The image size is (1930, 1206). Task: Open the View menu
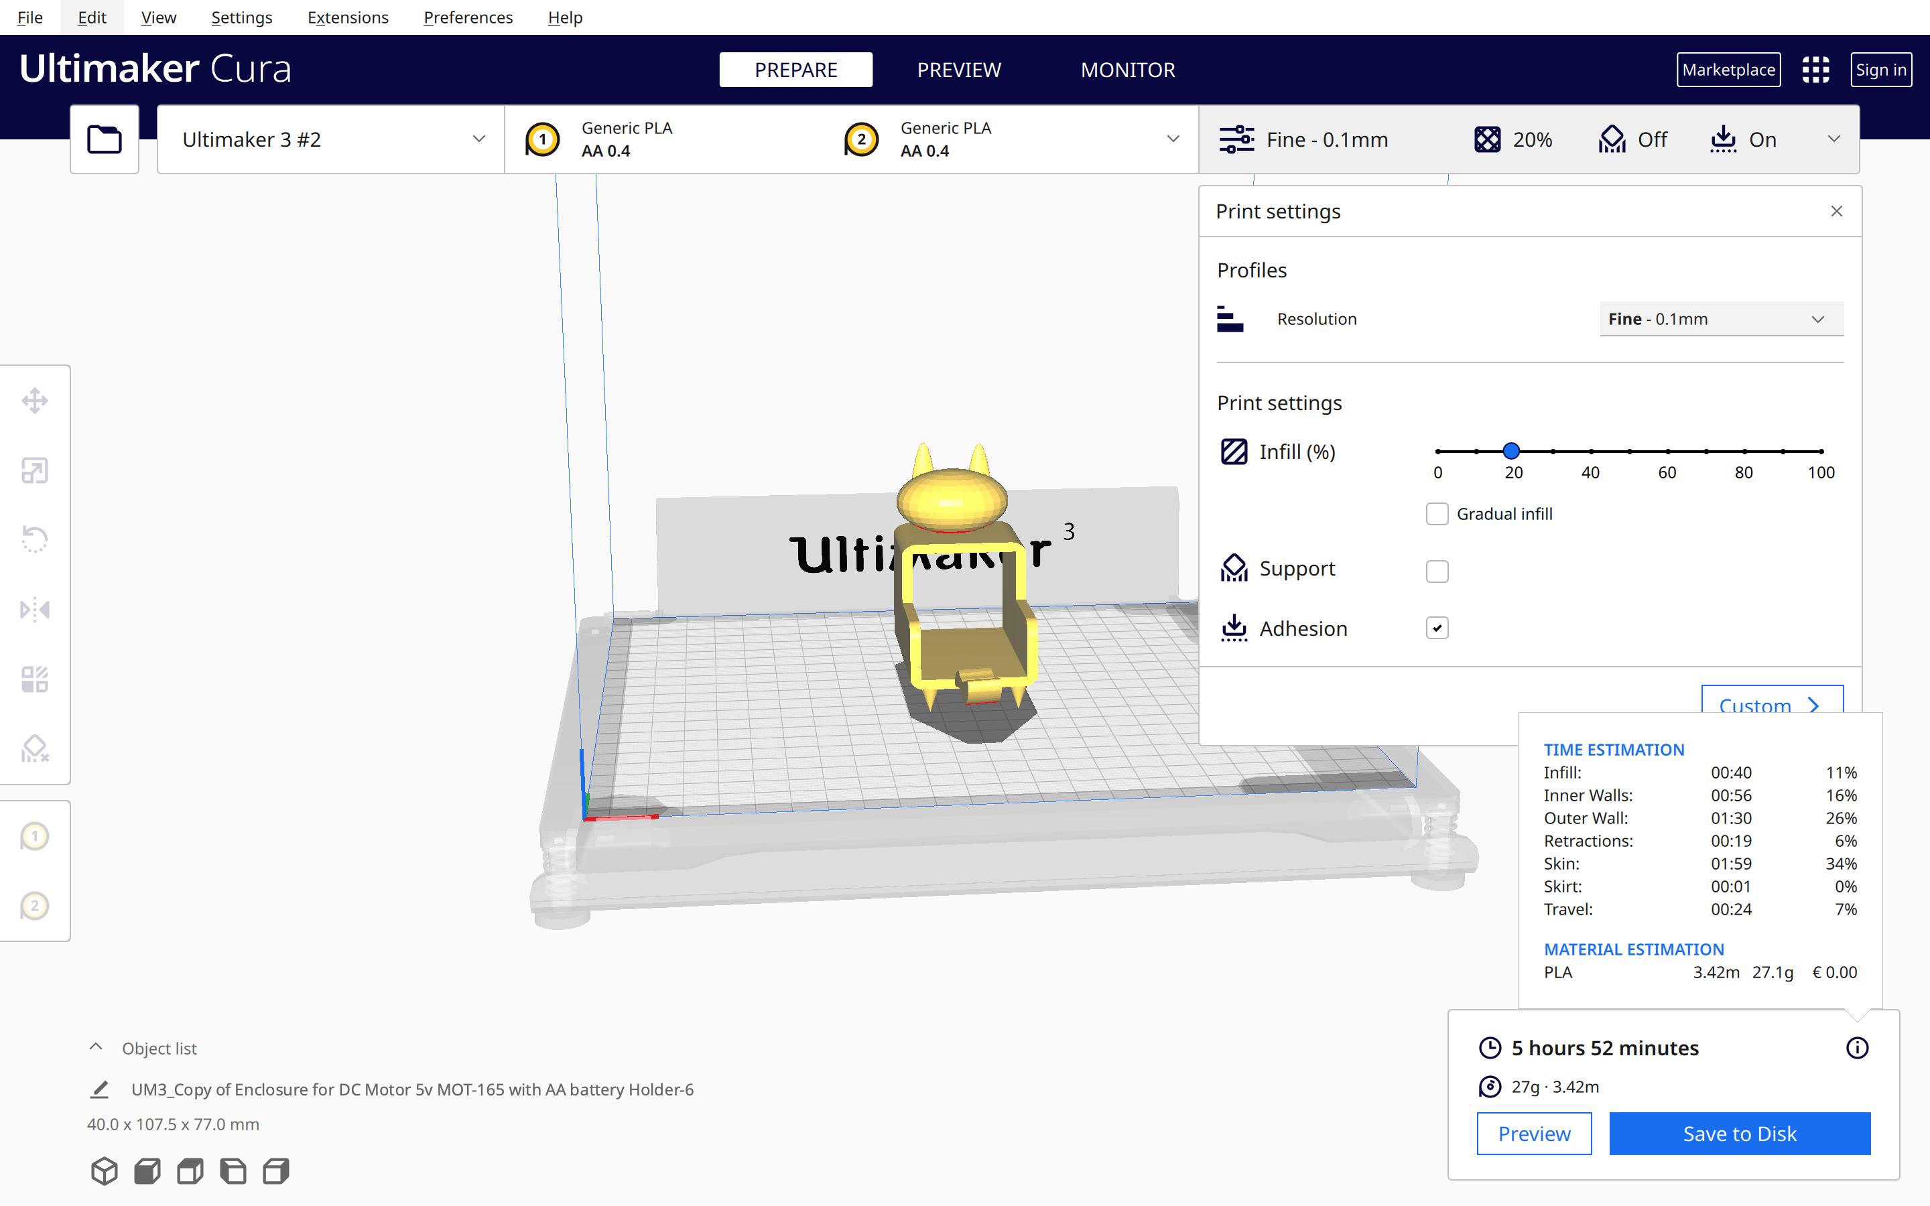pos(159,17)
